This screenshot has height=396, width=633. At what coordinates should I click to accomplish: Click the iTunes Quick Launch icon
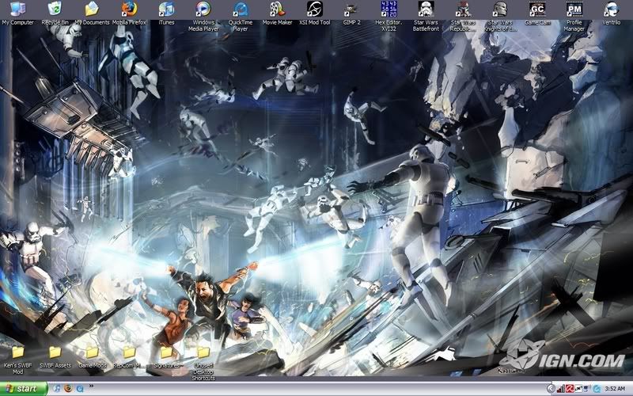pos(57,389)
